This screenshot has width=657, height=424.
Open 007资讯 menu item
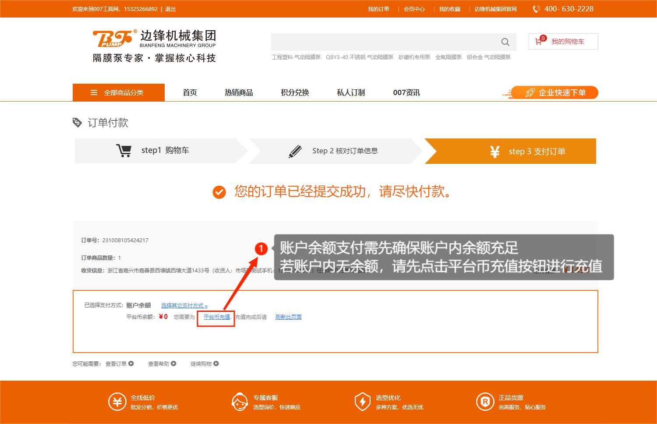click(406, 92)
